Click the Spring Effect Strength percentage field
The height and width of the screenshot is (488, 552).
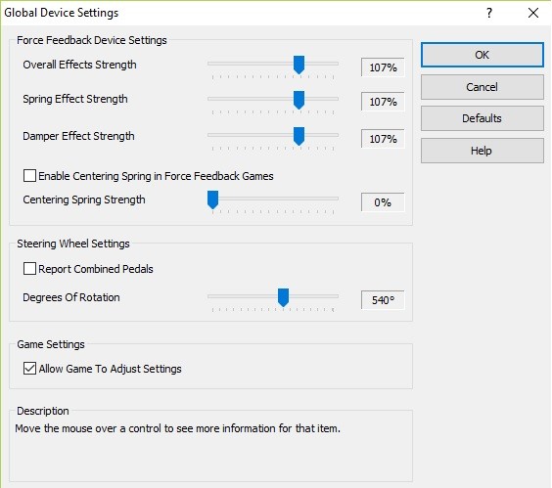(x=383, y=102)
